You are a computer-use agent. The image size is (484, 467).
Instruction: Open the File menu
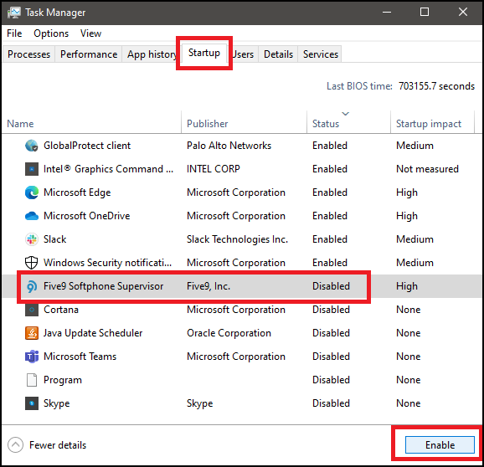tap(14, 33)
